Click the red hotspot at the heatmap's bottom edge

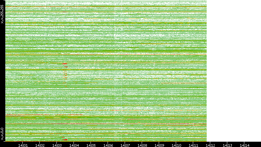pyautogui.click(x=65, y=140)
